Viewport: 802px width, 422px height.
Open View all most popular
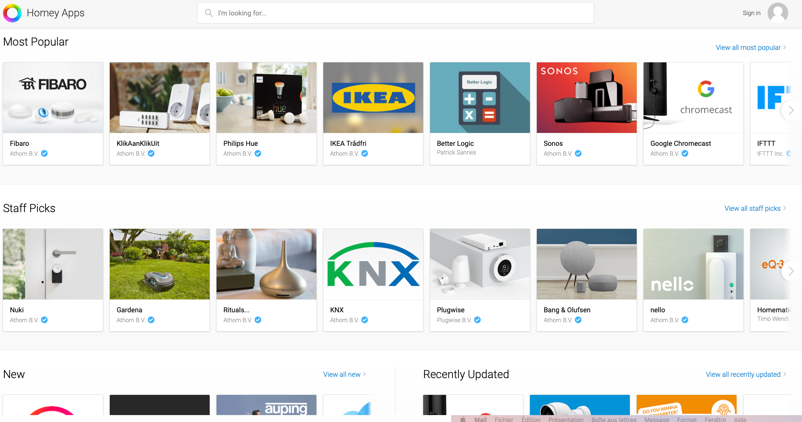748,47
